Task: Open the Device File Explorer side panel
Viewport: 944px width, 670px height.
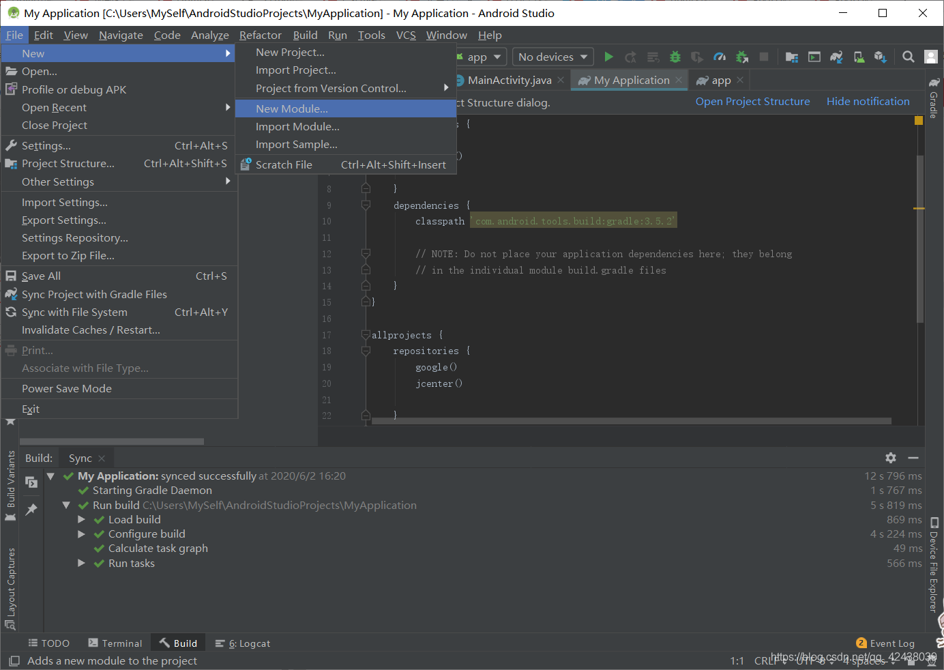Action: point(934,565)
